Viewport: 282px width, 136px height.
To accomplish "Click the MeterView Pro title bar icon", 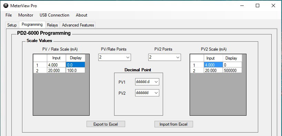I will (x=6, y=6).
